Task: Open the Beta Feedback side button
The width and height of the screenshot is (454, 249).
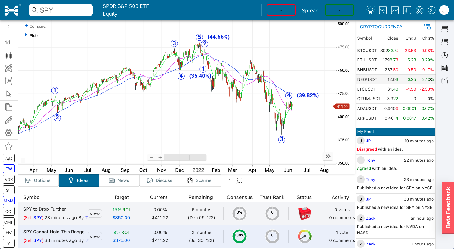Action: pyautogui.click(x=448, y=208)
